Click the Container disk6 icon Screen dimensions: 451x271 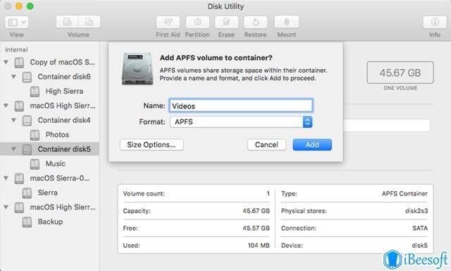pyautogui.click(x=27, y=77)
